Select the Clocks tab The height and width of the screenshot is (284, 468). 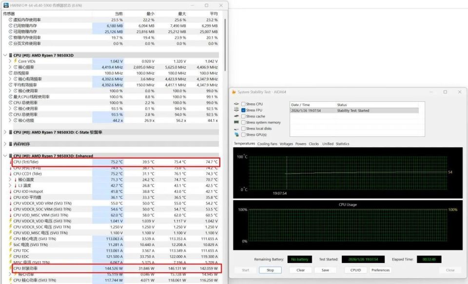coord(313,144)
